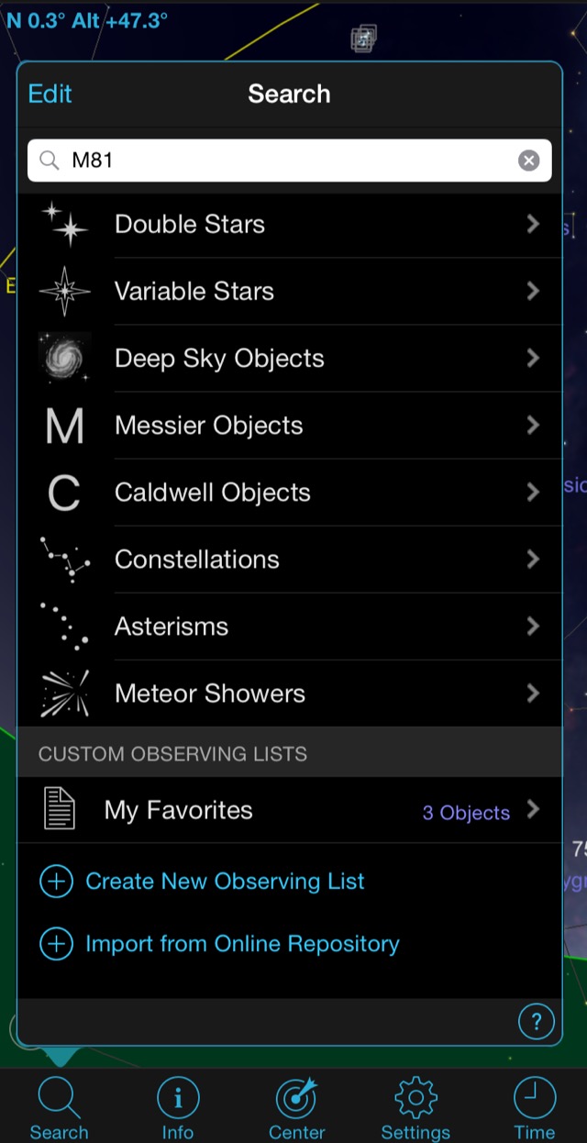Create New Observing List

(225, 882)
